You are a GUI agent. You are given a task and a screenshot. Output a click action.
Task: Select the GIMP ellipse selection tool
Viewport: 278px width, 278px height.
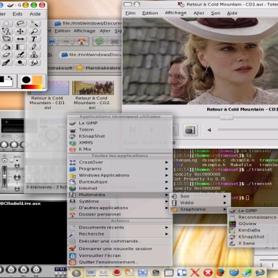point(6,24)
